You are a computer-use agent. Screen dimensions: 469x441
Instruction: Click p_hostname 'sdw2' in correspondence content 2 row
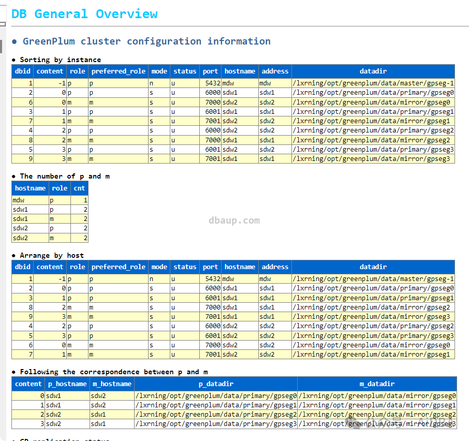click(x=67, y=415)
